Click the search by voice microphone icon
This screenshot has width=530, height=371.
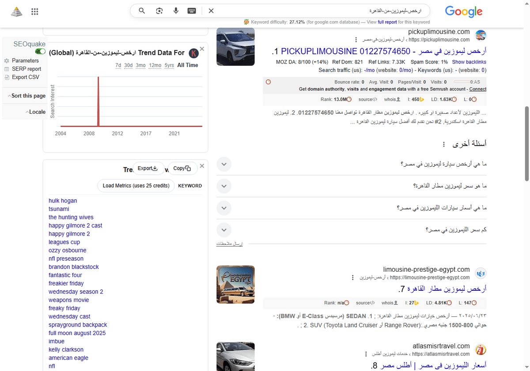tap(176, 11)
